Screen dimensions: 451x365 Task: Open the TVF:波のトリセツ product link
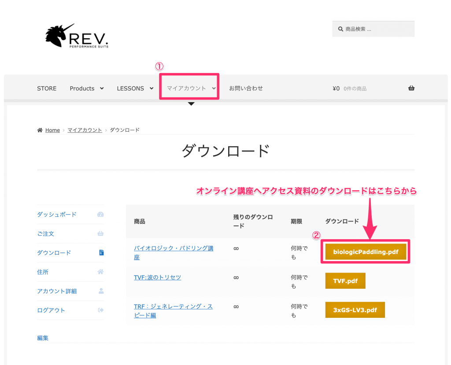157,277
